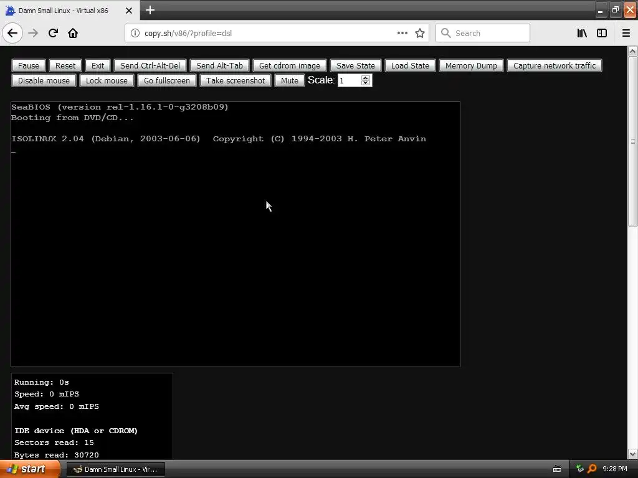Click the 'Sectors read: 15' text
The width and height of the screenshot is (638, 478).
pos(54,443)
